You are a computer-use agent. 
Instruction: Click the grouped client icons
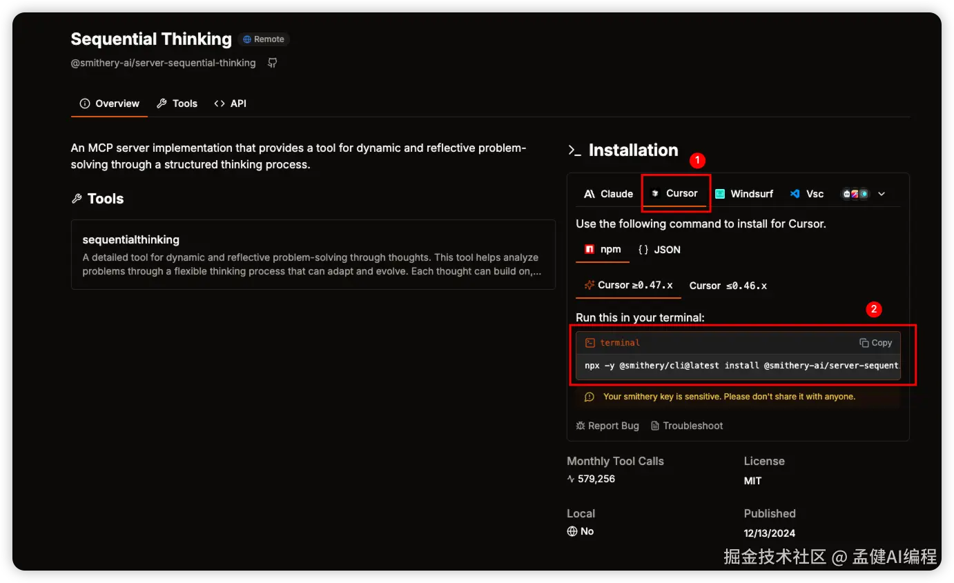point(854,194)
